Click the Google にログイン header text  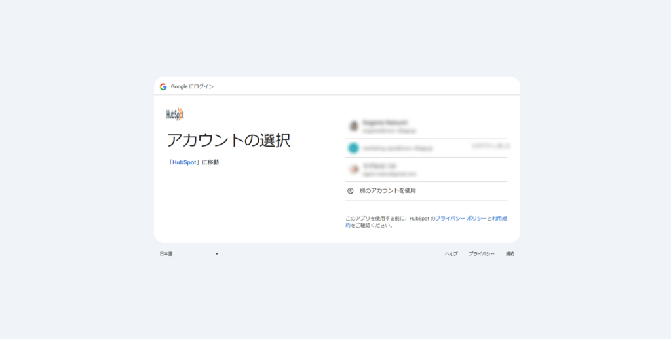tap(192, 87)
